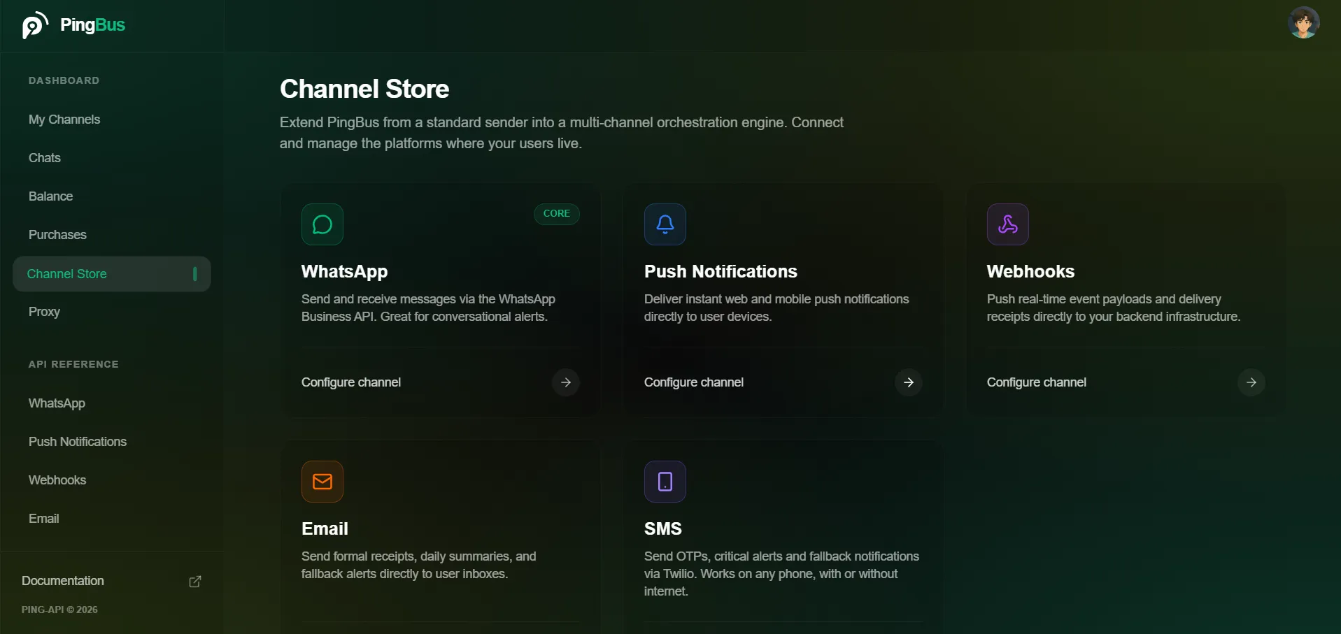Click the SMS phone icon
Viewport: 1341px width, 634px height.
click(665, 482)
